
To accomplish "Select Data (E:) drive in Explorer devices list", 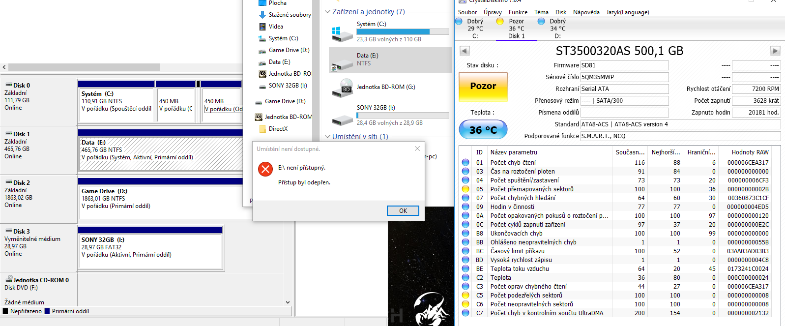I will [x=390, y=60].
